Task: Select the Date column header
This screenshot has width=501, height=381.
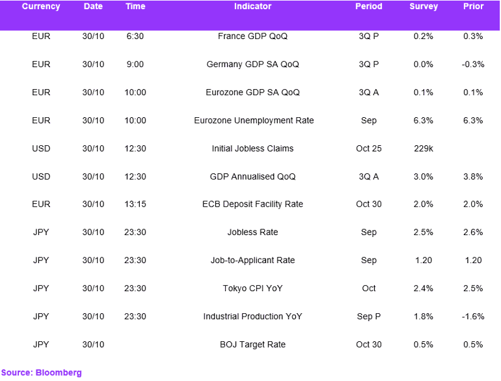Action: (x=93, y=7)
